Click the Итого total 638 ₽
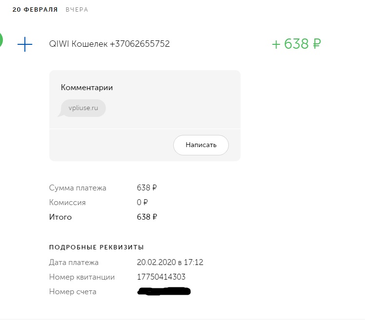The width and height of the screenshot is (365, 321). click(147, 217)
